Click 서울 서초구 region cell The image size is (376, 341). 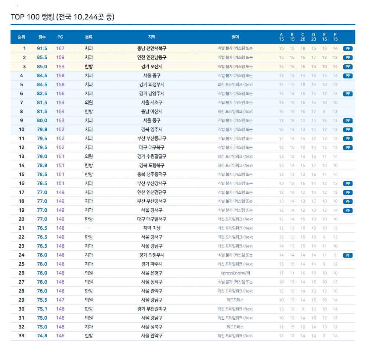[152, 103]
